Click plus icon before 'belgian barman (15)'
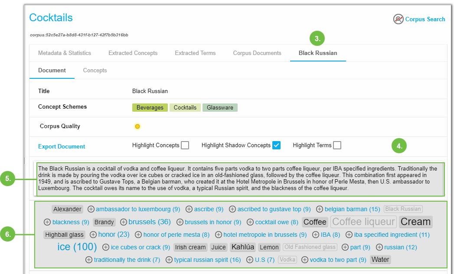This screenshot has width=454, height=274. click(320, 209)
